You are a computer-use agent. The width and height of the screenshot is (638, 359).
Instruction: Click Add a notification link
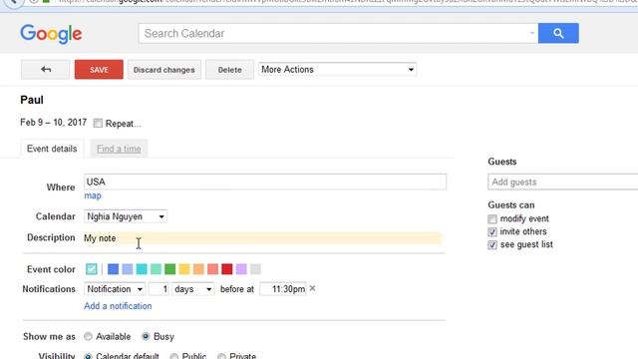click(118, 306)
